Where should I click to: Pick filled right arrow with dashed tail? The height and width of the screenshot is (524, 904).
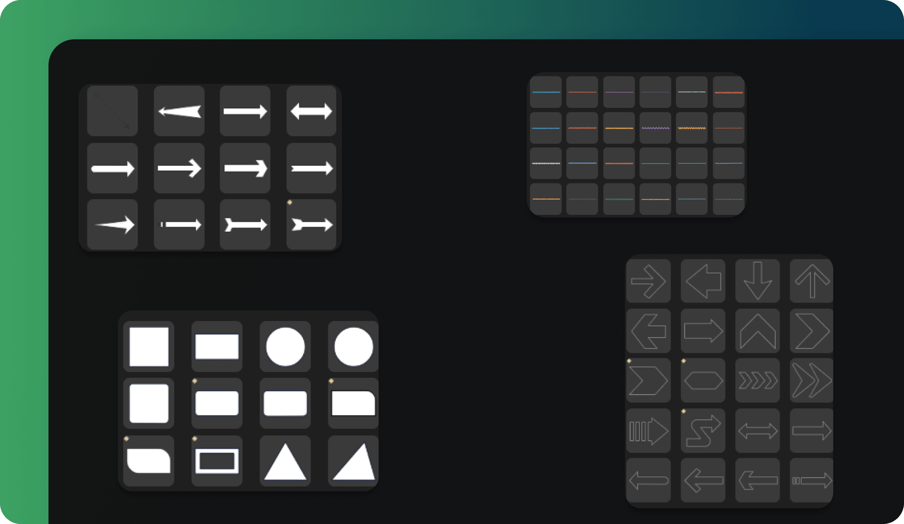179,225
